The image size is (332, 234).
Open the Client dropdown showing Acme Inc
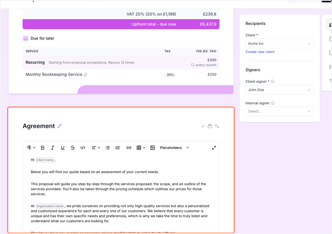coord(279,43)
